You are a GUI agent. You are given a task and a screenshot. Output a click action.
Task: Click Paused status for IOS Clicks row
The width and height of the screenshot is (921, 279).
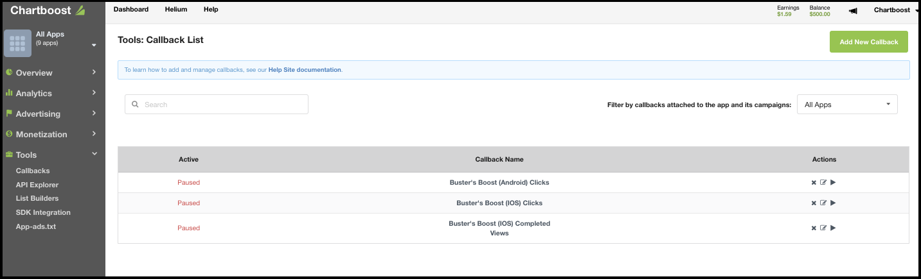pyautogui.click(x=189, y=203)
